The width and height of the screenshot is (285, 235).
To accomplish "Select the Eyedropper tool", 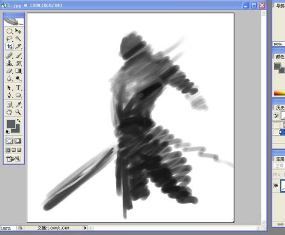I will [x=18, y=104].
